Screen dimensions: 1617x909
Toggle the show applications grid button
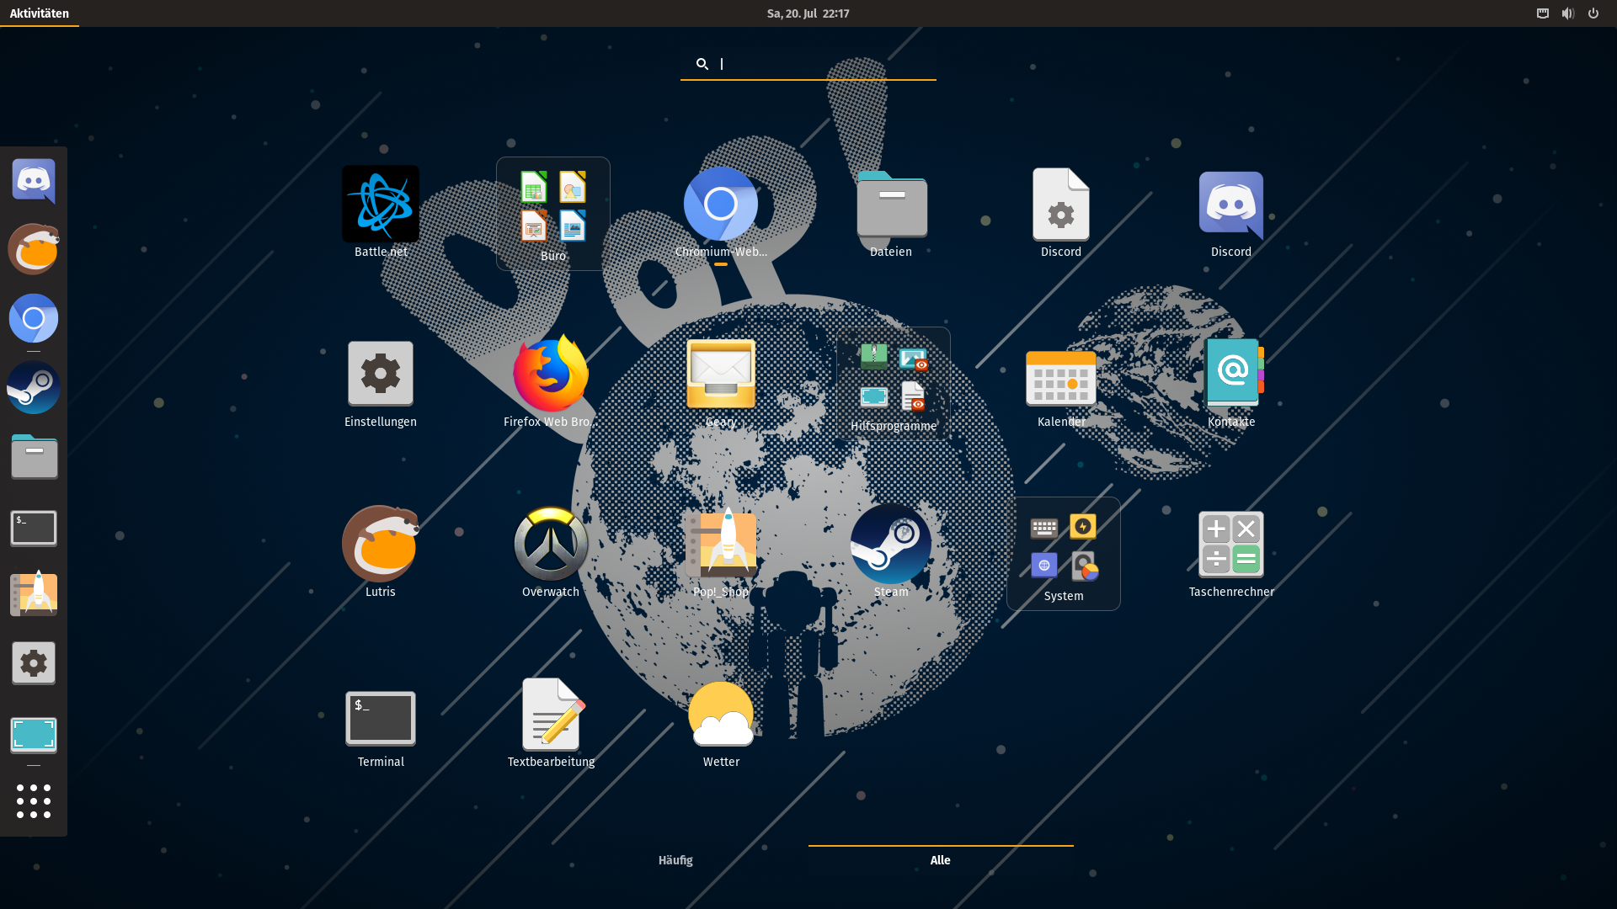tap(34, 801)
